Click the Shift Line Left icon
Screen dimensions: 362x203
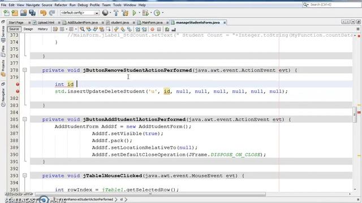pyautogui.click(x=138, y=29)
